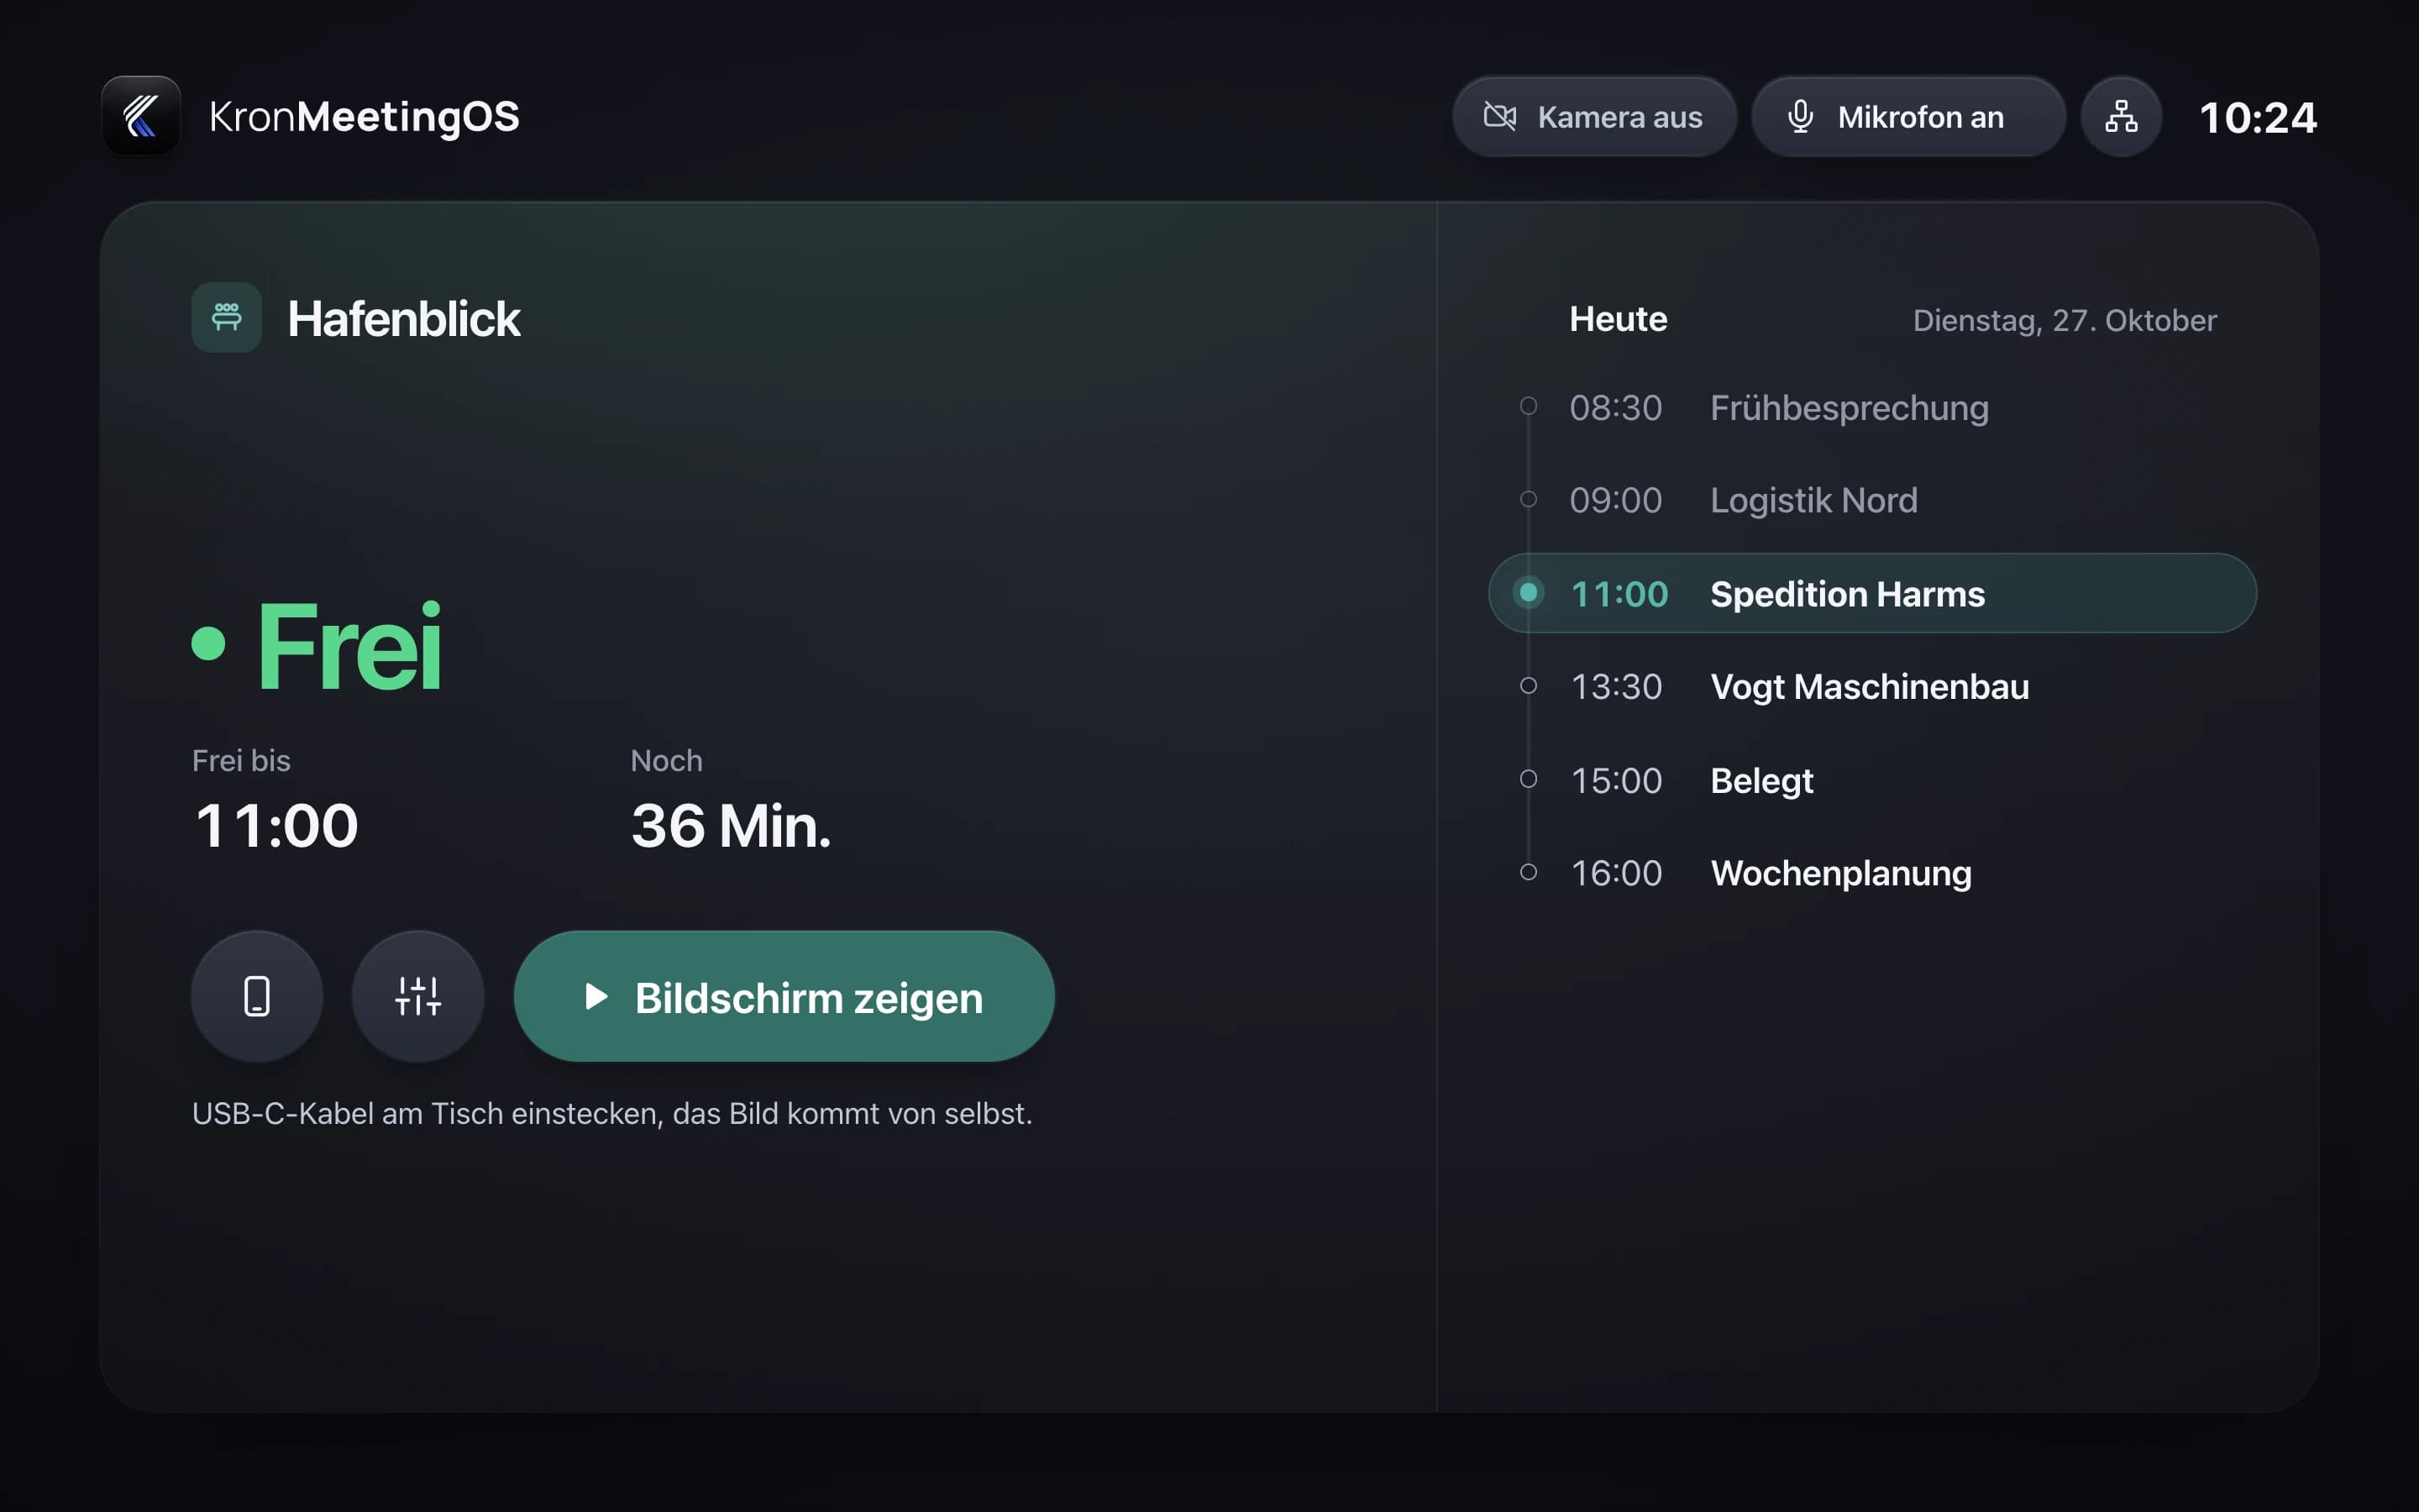This screenshot has width=2419, height=1512.
Task: Click the green Frei status
Action: tap(317, 645)
